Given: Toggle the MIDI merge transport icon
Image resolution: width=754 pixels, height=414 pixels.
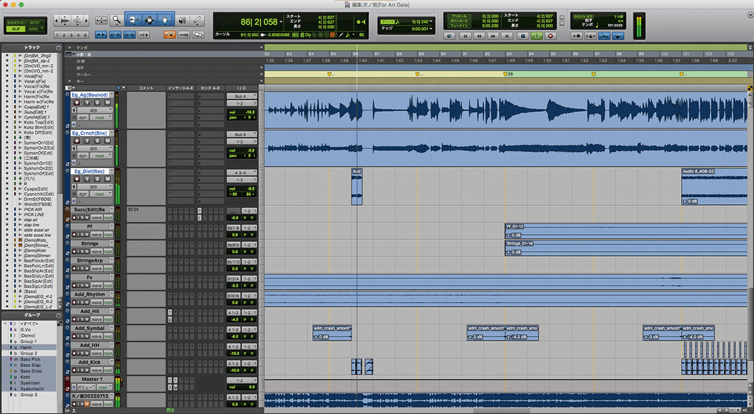Looking at the screenshot, I should coord(604,36).
